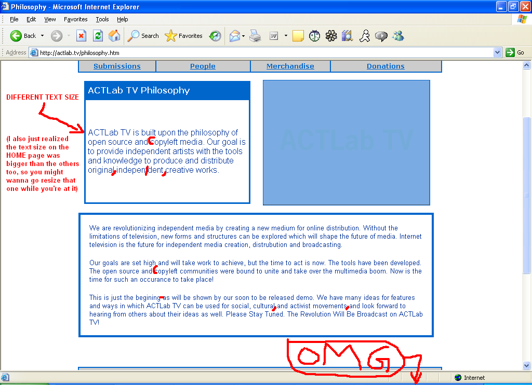Click the 'This is just the begining' paragraph
The image size is (532, 385).
point(256,310)
